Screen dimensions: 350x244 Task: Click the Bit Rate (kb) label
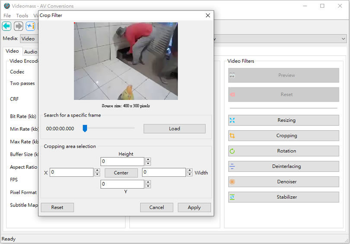(x=23, y=116)
